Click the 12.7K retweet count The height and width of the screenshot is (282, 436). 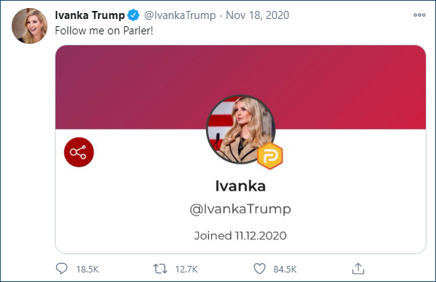186,269
